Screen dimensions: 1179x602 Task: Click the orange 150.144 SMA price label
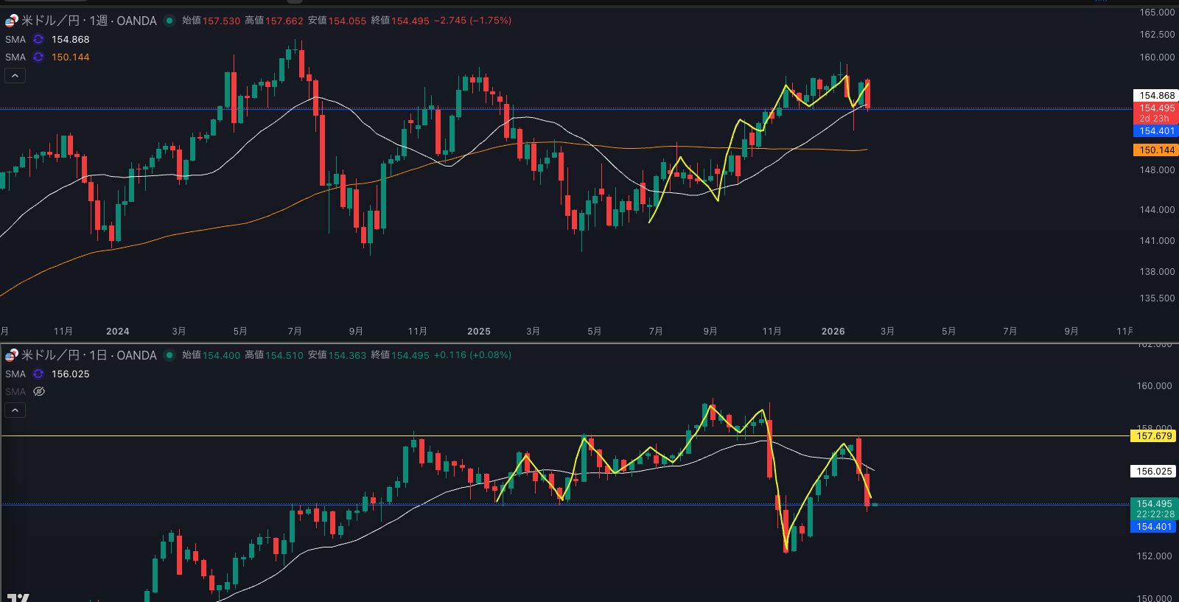coord(1156,150)
